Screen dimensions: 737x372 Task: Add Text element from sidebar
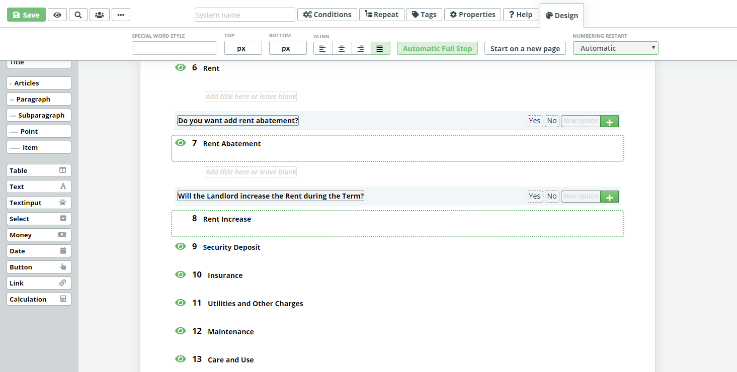click(39, 187)
